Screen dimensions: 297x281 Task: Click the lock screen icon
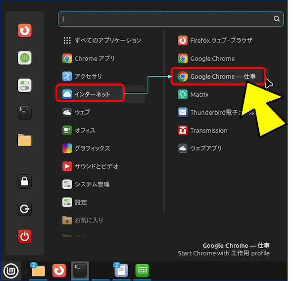click(25, 181)
